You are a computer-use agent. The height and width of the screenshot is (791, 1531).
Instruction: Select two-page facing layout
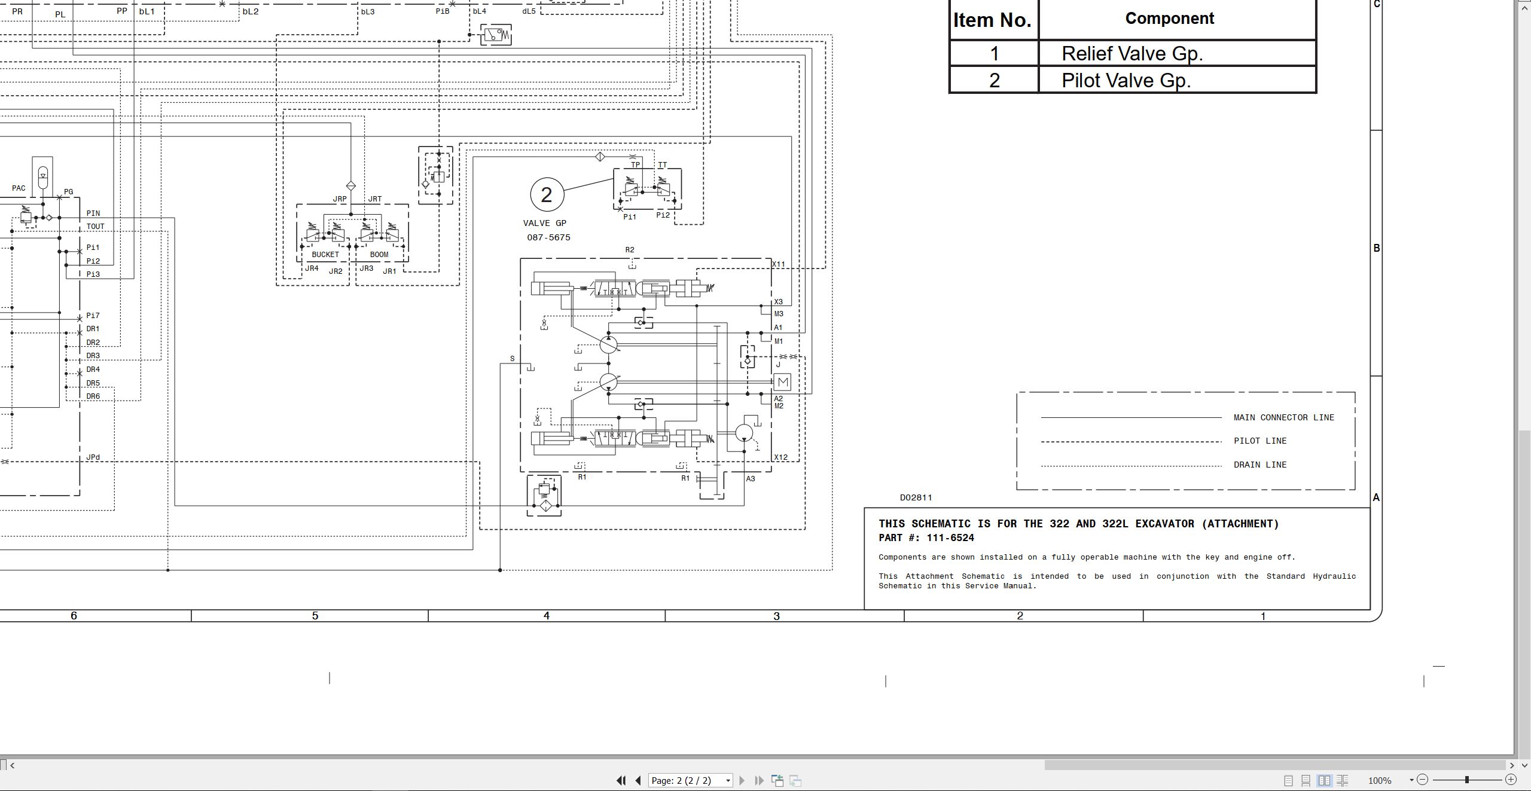click(x=1325, y=780)
